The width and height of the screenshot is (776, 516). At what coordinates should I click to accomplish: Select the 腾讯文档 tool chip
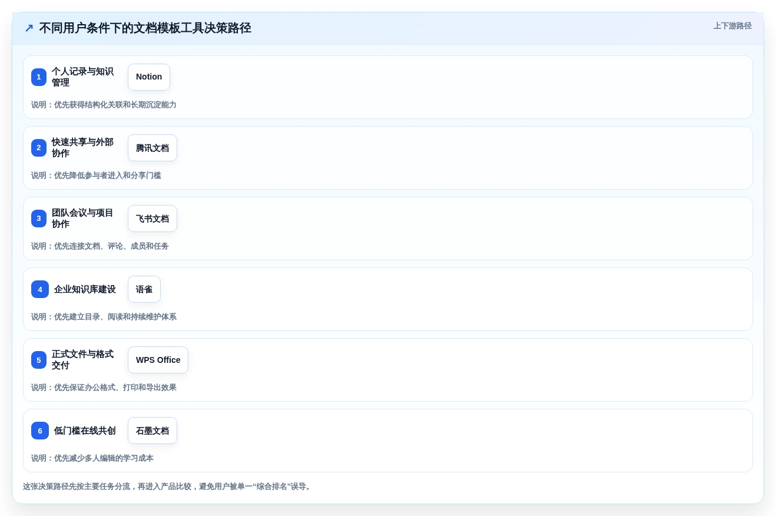152,148
